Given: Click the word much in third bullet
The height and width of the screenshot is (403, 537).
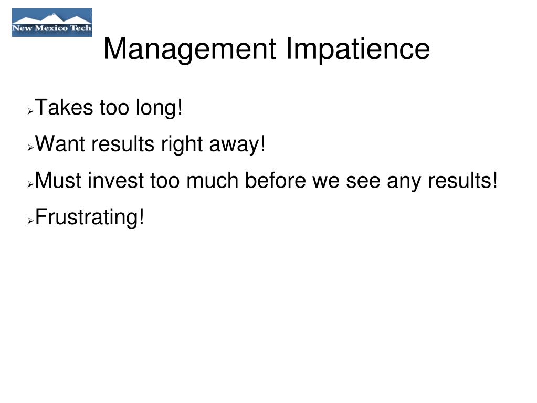Looking at the screenshot, I should point(213,181).
